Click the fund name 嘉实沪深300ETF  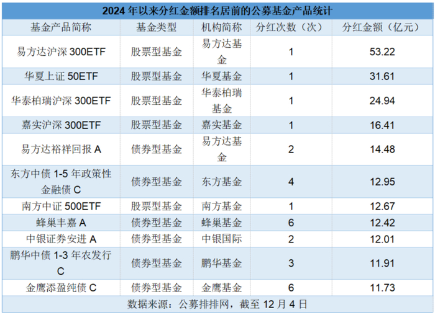pos(61,125)
